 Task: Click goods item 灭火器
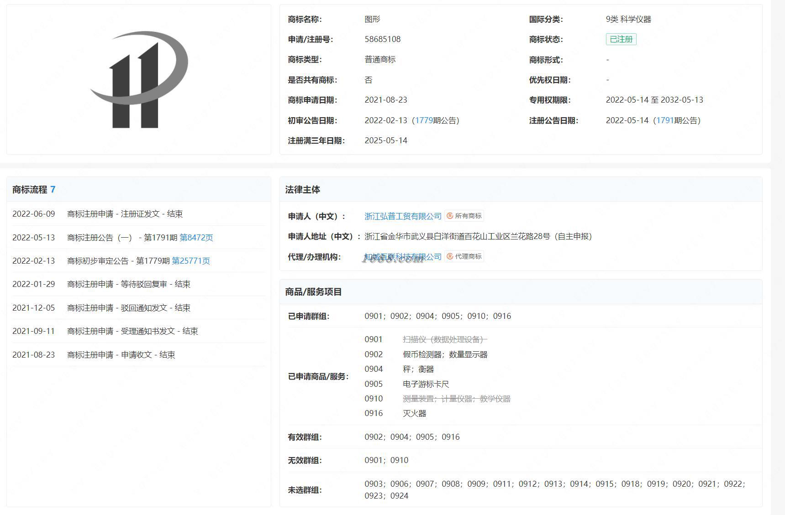(415, 413)
